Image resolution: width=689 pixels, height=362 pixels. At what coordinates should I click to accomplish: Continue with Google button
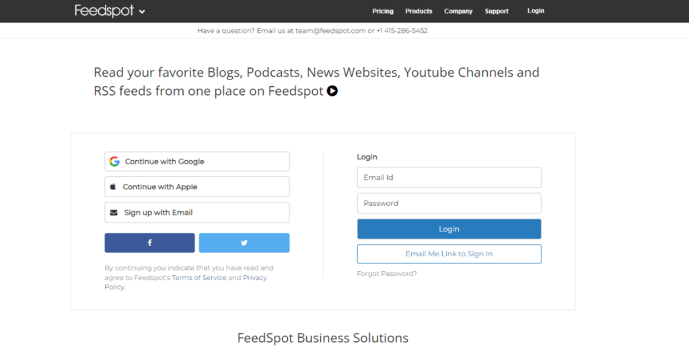[197, 161]
